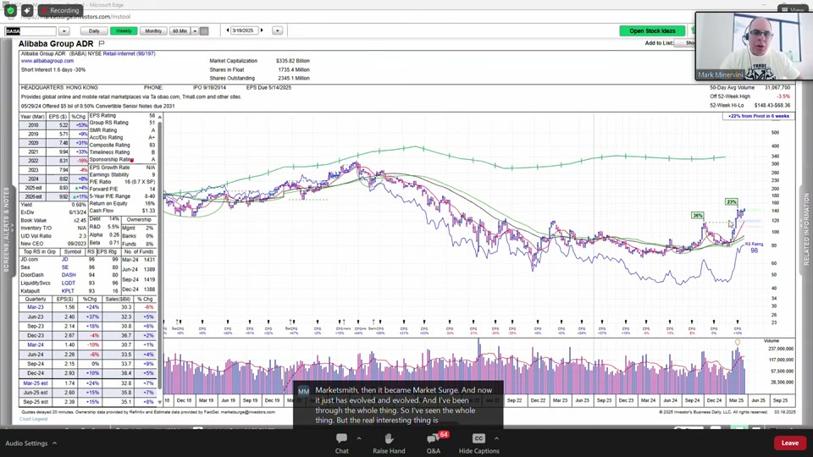Open the LQDT ticker link
This screenshot has width=813, height=457.
[x=69, y=283]
